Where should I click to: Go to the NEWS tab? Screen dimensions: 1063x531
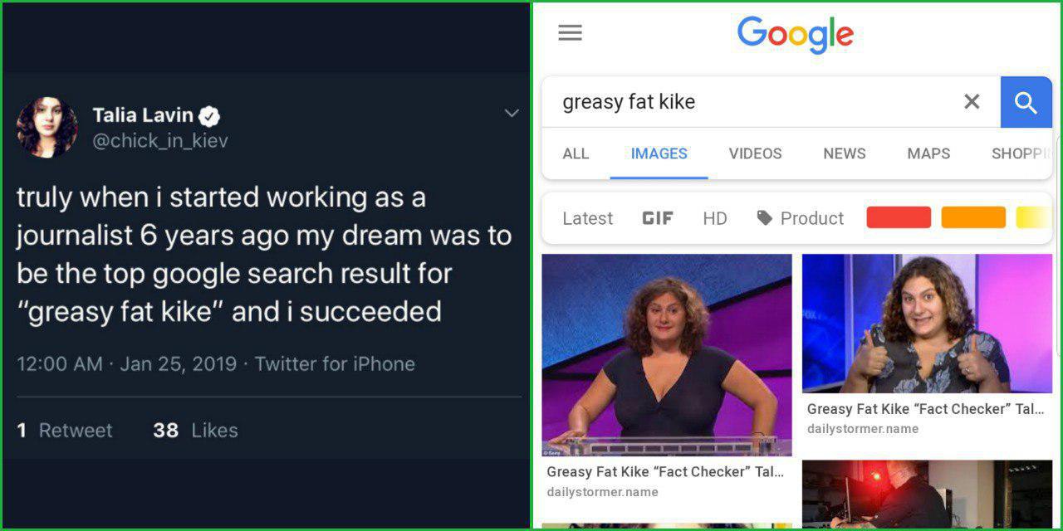(x=844, y=153)
